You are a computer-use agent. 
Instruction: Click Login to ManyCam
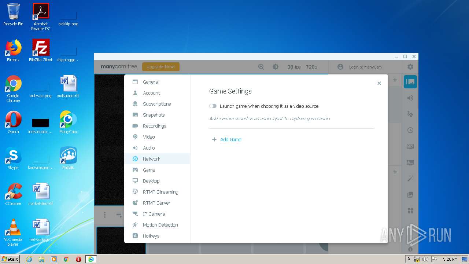365,67
